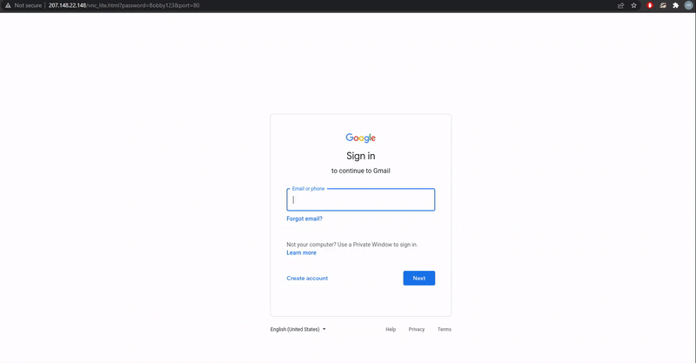Click the blue Next button
Viewport: 696px width, 363px height.
pos(419,279)
